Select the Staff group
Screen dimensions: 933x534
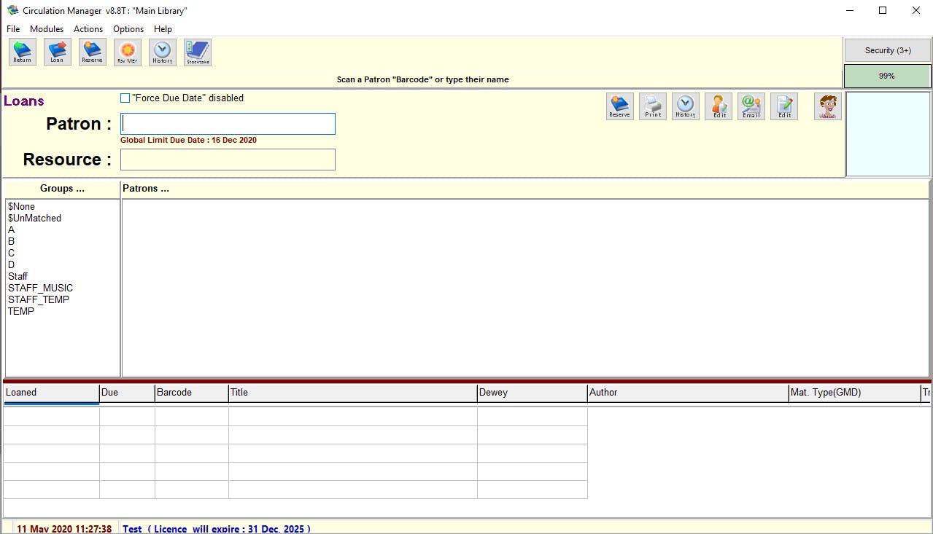[18, 277]
